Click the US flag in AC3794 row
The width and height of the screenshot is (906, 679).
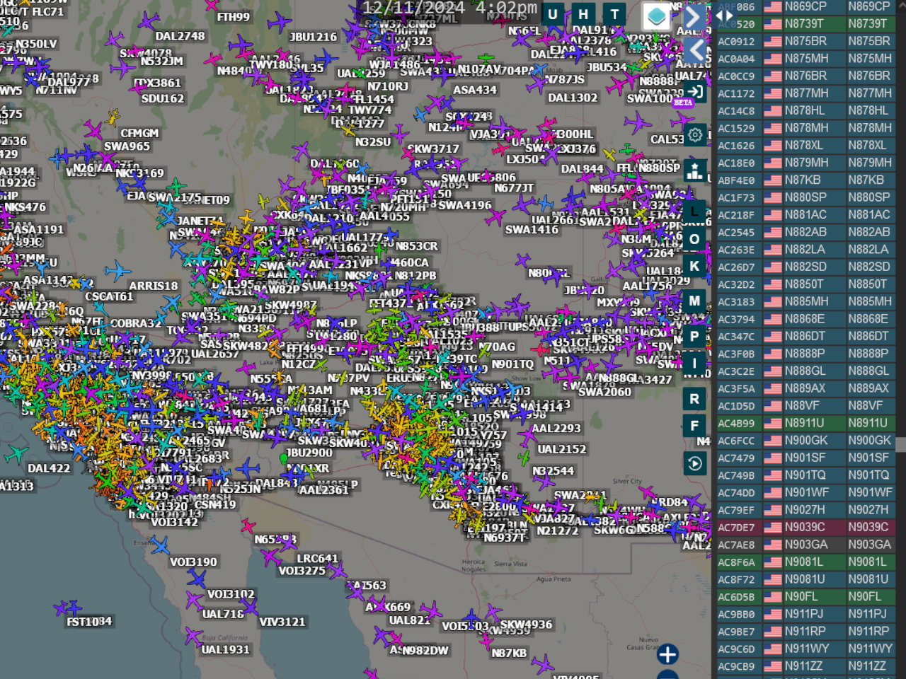pyautogui.click(x=773, y=319)
